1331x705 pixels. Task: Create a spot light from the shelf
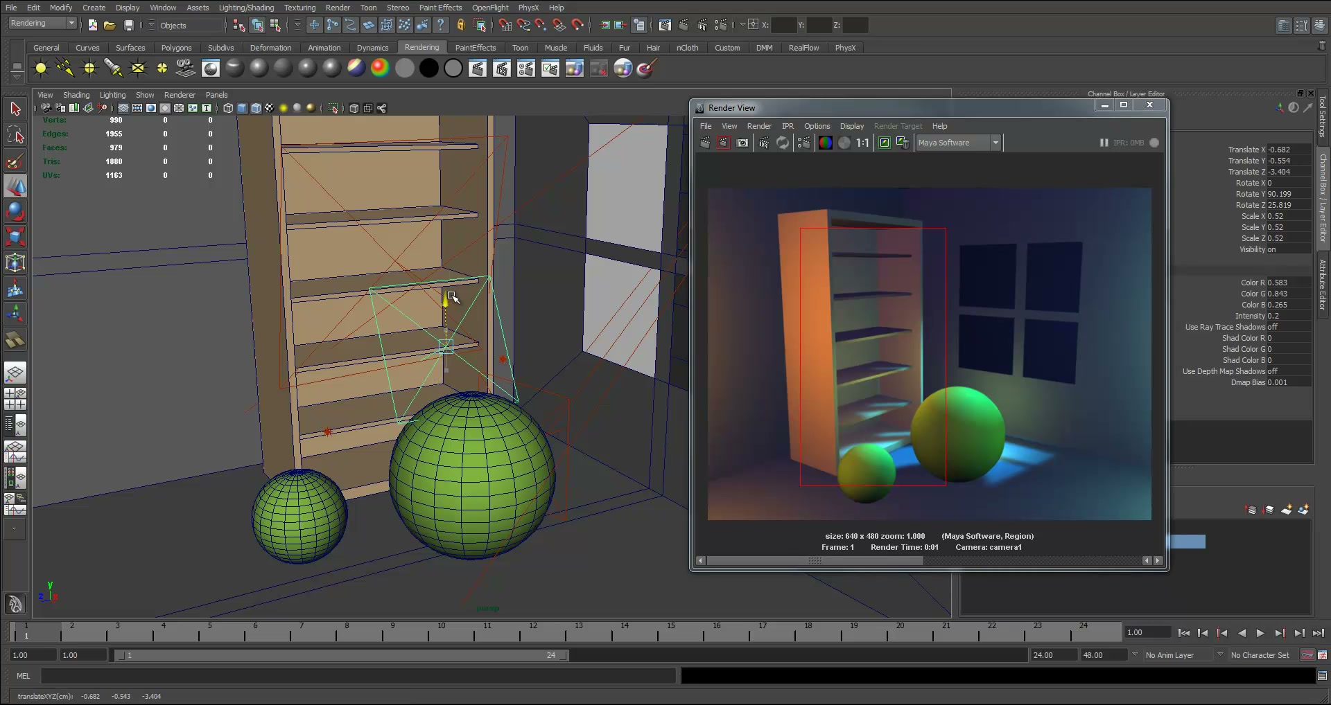(x=114, y=68)
